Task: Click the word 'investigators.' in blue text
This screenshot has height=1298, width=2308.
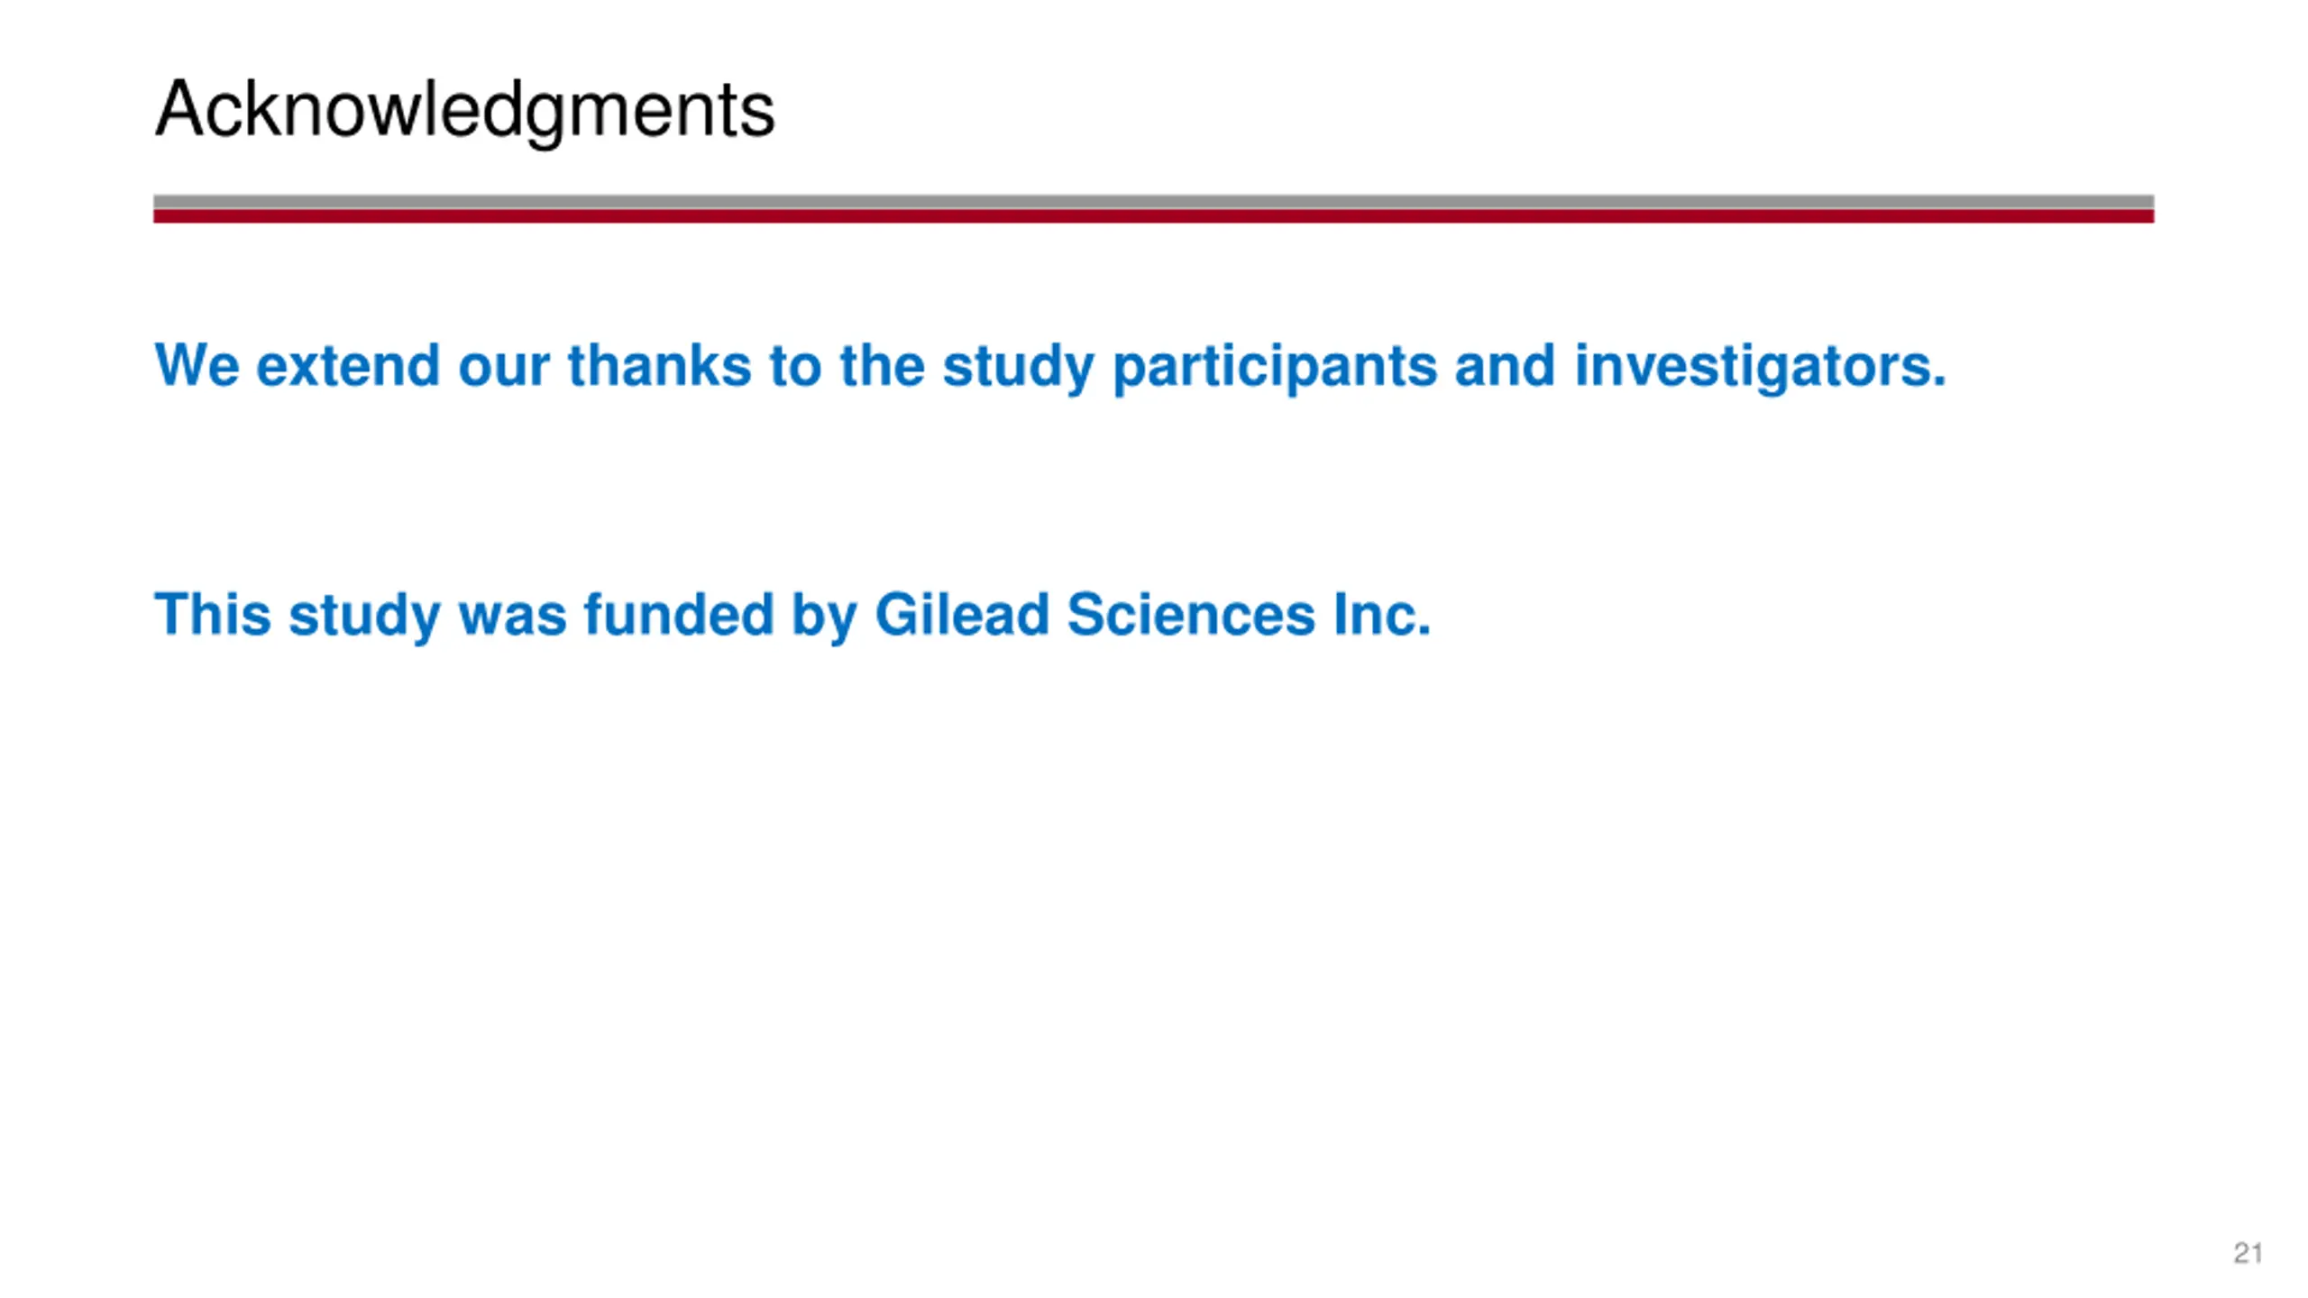Action: click(1760, 366)
